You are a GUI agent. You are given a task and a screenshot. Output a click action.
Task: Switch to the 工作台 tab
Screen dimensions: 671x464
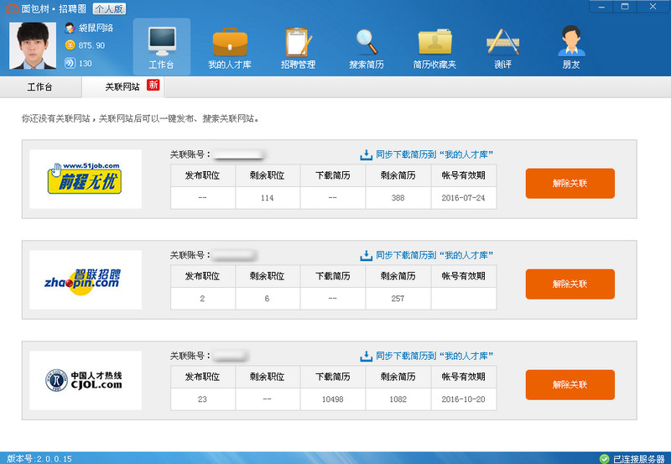40,87
